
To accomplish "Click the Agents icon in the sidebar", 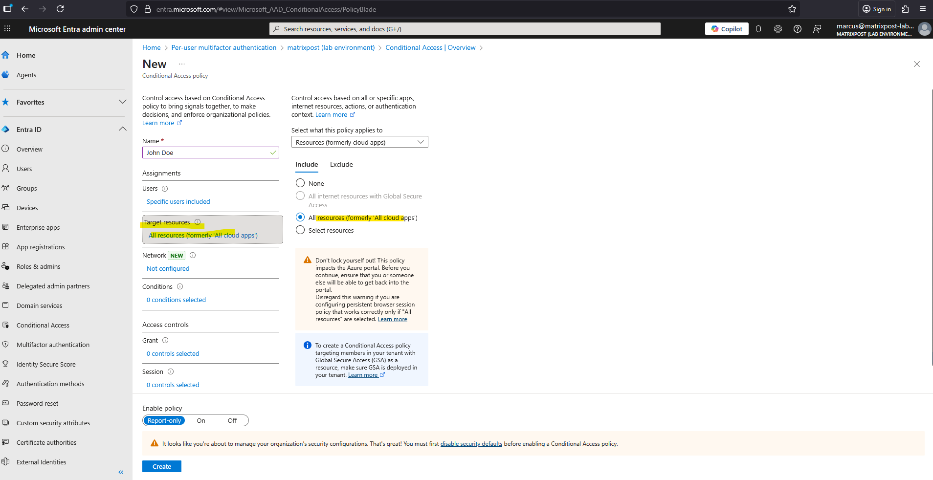I will tap(5, 75).
